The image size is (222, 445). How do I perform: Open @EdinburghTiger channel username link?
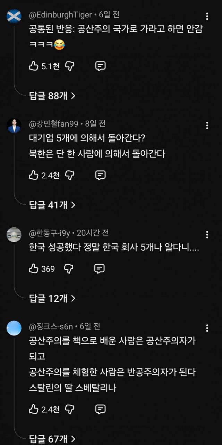(61, 15)
